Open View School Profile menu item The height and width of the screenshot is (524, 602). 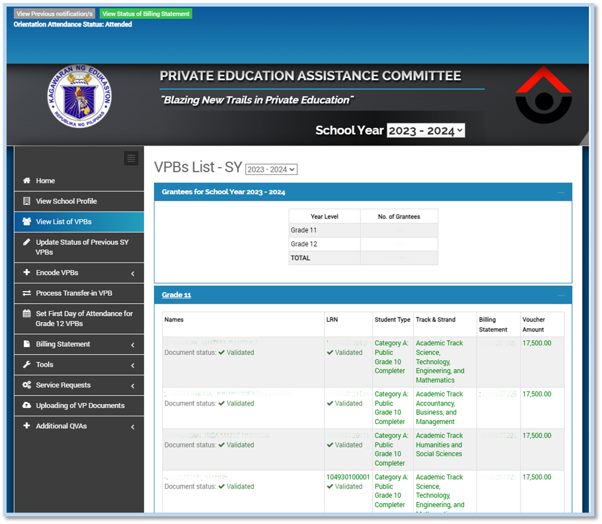pyautogui.click(x=79, y=201)
